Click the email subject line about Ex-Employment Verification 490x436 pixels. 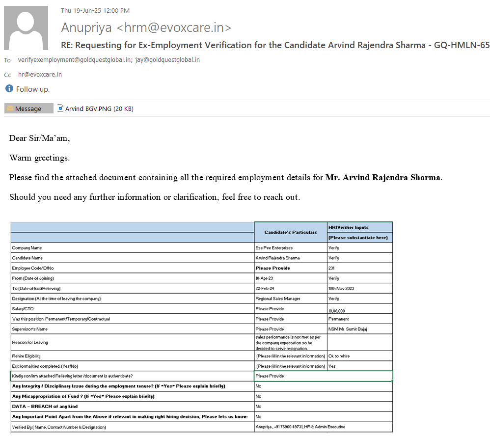275,45
